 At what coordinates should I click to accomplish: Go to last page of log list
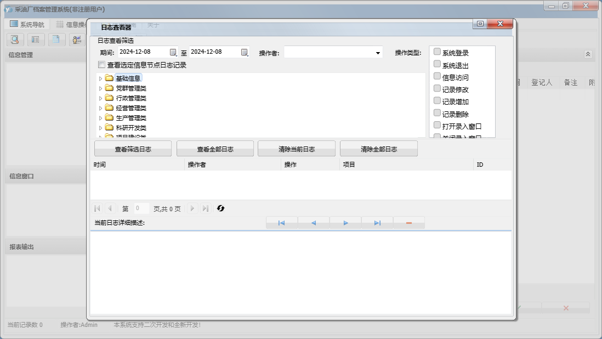[206, 208]
